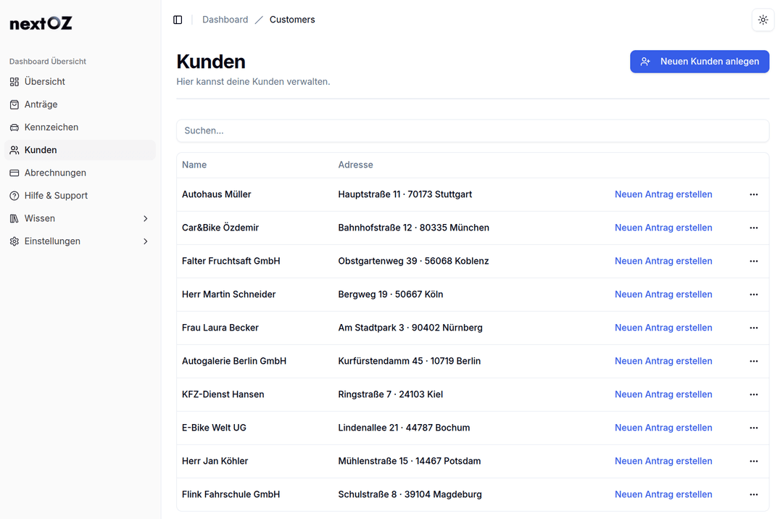
Task: Select the Einstellungen gear icon
Action: pyautogui.click(x=14, y=241)
